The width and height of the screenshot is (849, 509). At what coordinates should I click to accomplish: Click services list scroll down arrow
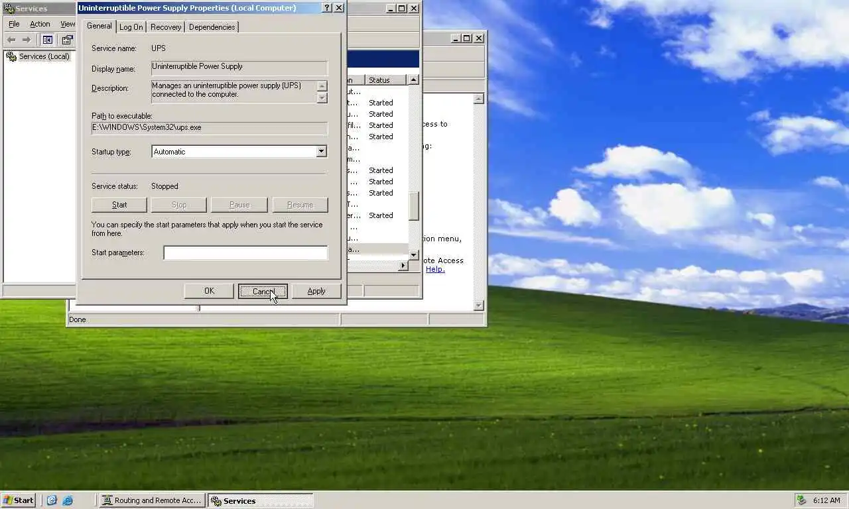point(414,254)
